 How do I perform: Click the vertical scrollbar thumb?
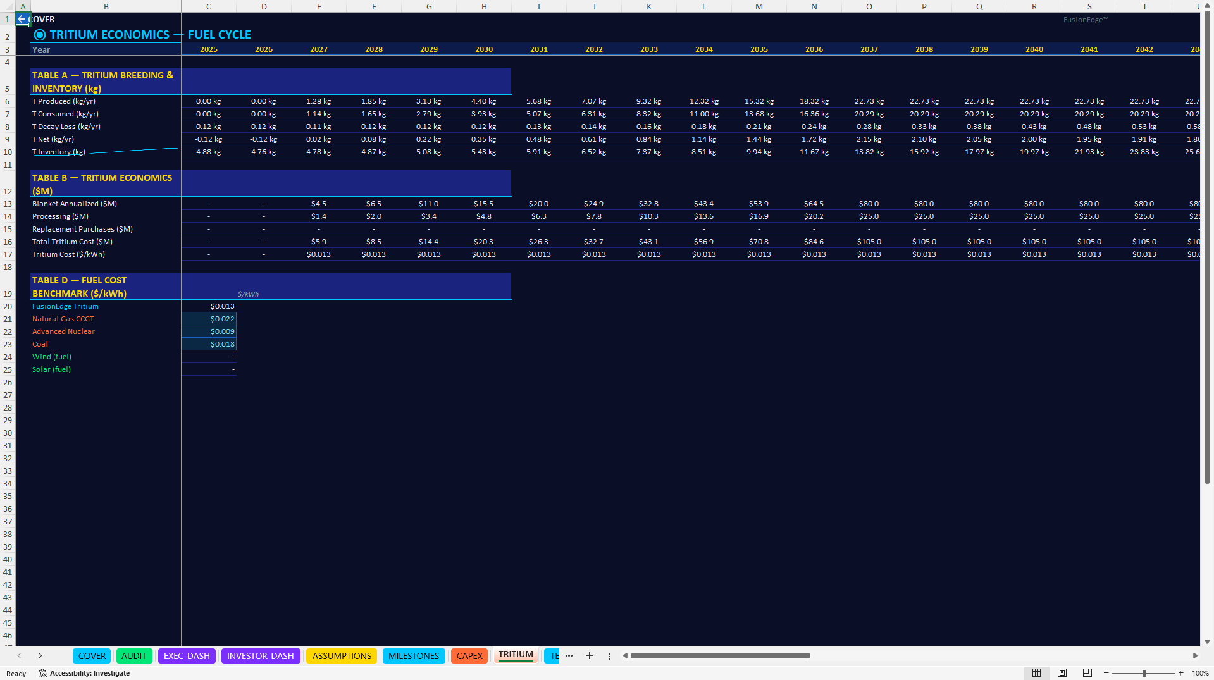click(1207, 247)
